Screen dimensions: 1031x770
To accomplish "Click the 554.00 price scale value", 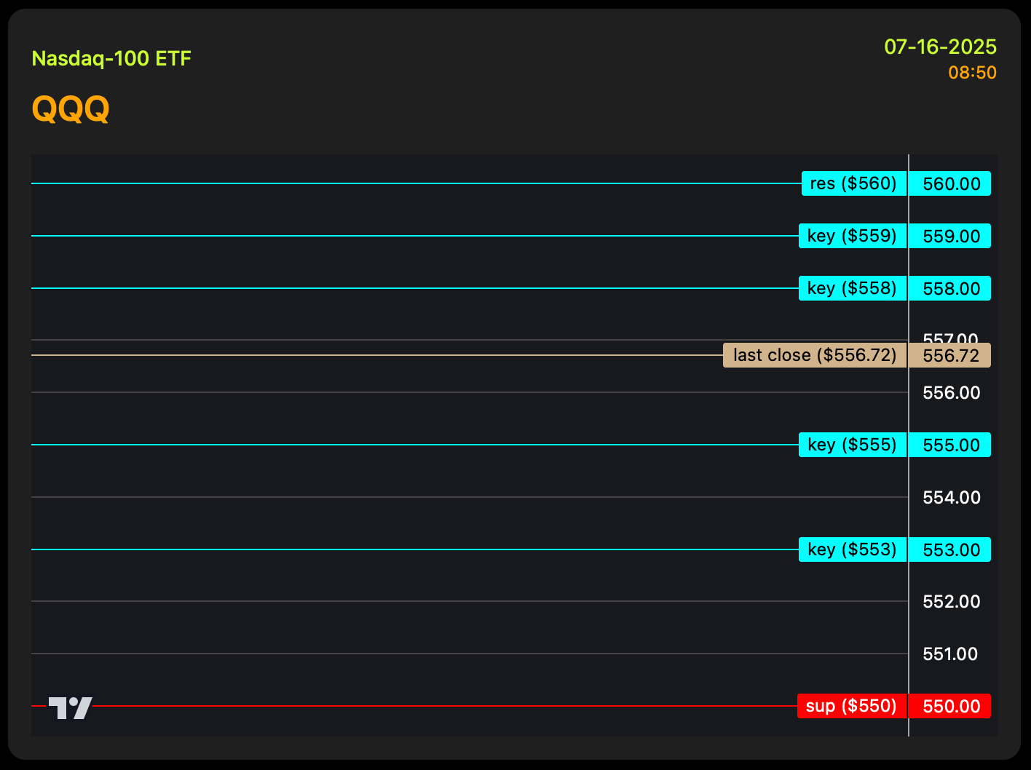I will tap(951, 497).
